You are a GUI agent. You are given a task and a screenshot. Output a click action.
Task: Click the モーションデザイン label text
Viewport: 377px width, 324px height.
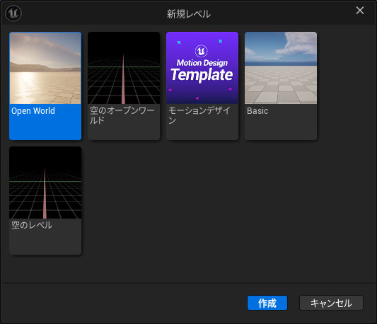click(x=199, y=115)
